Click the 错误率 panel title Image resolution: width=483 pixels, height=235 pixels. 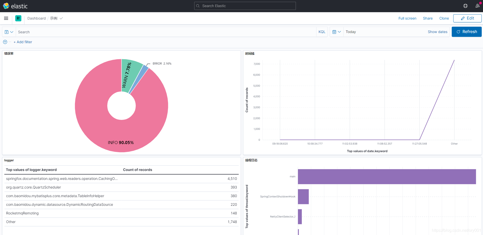(x=9, y=54)
